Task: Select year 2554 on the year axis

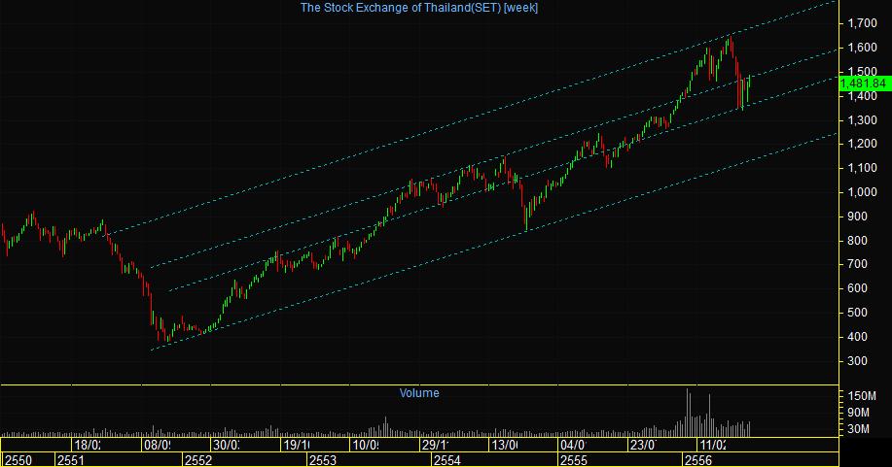Action: [x=446, y=459]
